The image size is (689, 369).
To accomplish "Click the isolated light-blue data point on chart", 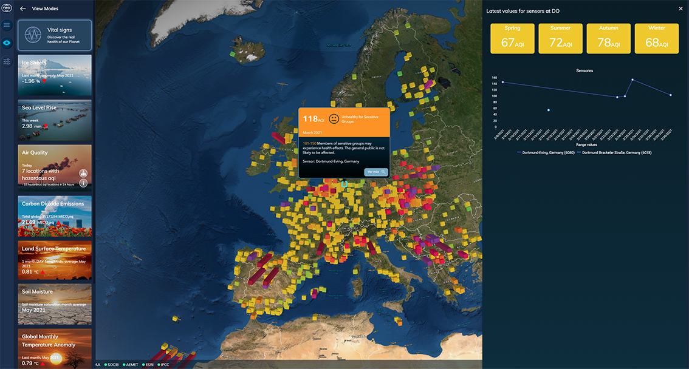I will [549, 110].
